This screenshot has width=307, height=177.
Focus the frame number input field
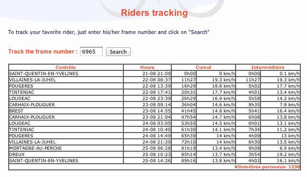(x=91, y=52)
